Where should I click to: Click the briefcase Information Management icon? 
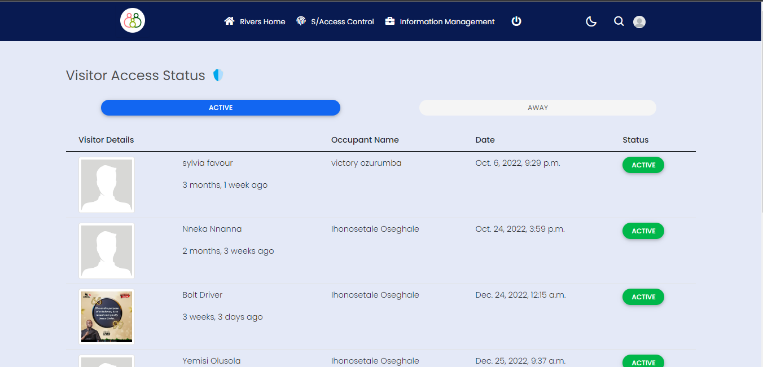(390, 21)
